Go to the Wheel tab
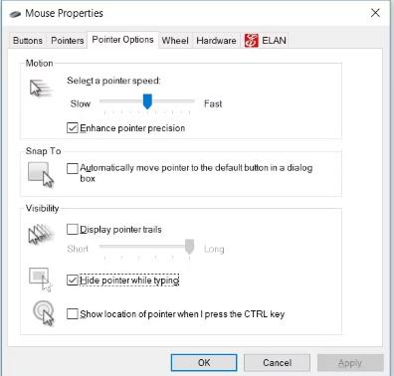This screenshot has height=376, width=394. point(175,41)
